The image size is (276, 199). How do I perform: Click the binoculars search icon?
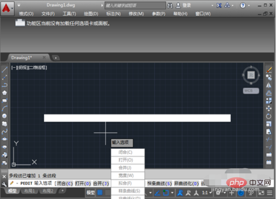[x=170, y=6]
